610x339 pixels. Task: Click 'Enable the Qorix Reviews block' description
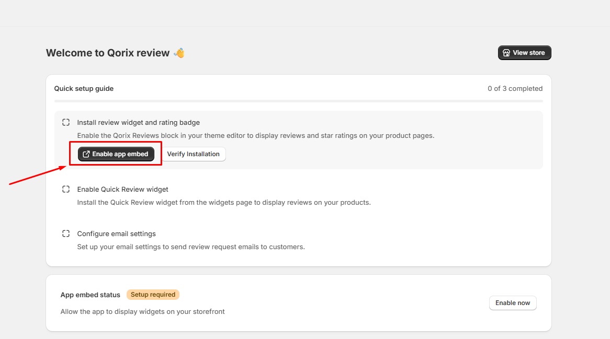coord(256,136)
